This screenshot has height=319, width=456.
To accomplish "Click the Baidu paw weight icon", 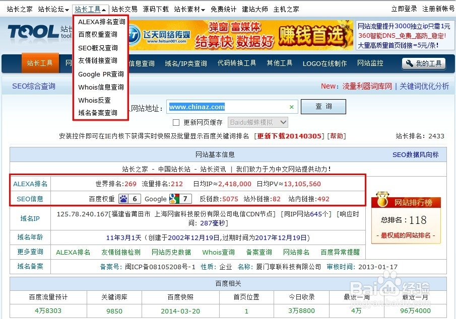I will tap(123, 199).
